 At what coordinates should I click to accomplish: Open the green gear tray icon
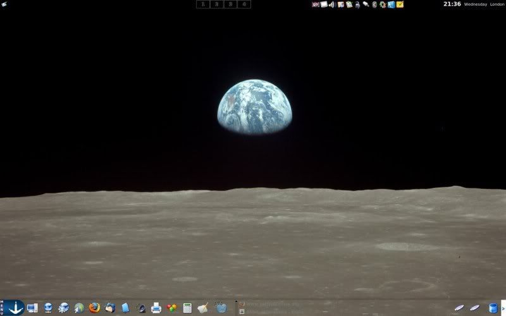(x=383, y=4)
